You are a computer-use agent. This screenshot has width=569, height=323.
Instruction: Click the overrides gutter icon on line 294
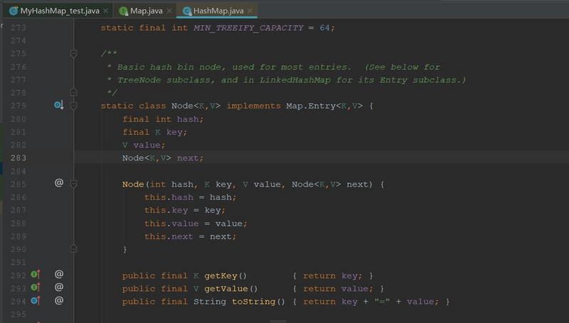point(35,300)
